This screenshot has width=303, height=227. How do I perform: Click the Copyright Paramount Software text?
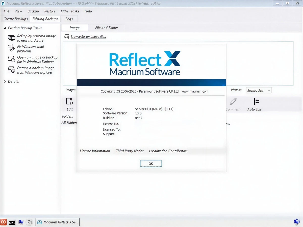[139, 91]
